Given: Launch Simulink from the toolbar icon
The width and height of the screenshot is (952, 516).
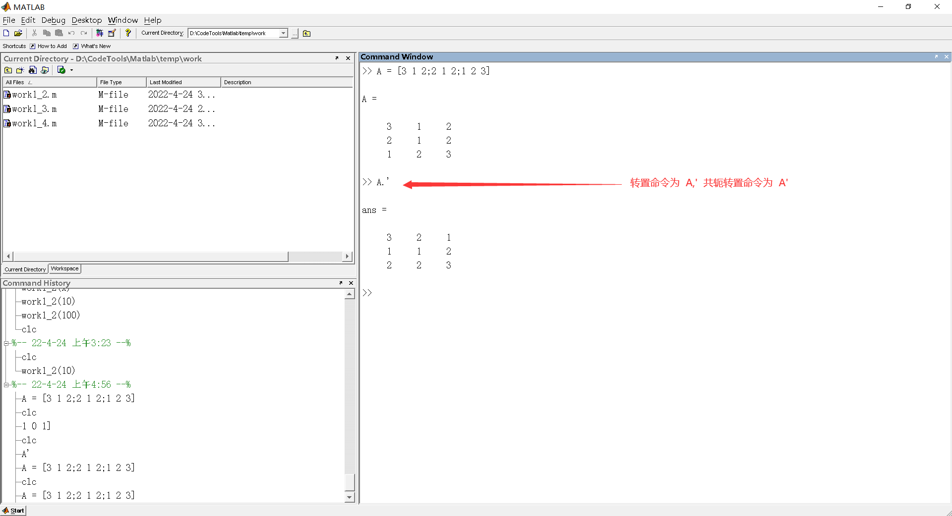Looking at the screenshot, I should click(x=100, y=33).
